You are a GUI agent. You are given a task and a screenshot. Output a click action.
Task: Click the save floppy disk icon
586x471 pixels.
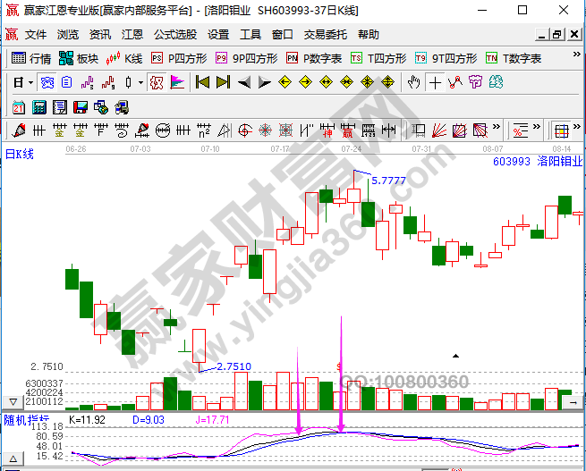click(x=81, y=107)
